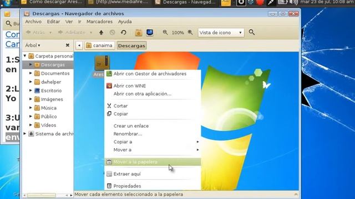The width and height of the screenshot is (355, 199).
Task: Choose Extraer aquí
Action: coord(153,174)
